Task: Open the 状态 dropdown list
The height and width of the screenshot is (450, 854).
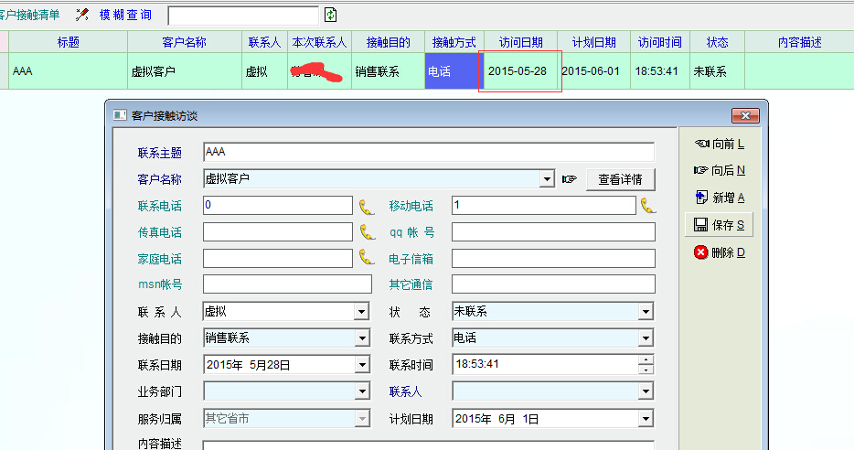Action: pyautogui.click(x=646, y=312)
